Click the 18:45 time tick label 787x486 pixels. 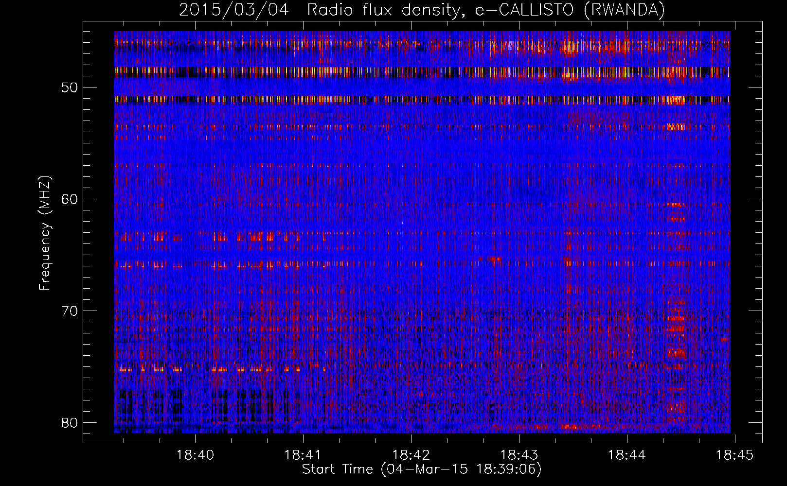pos(735,455)
